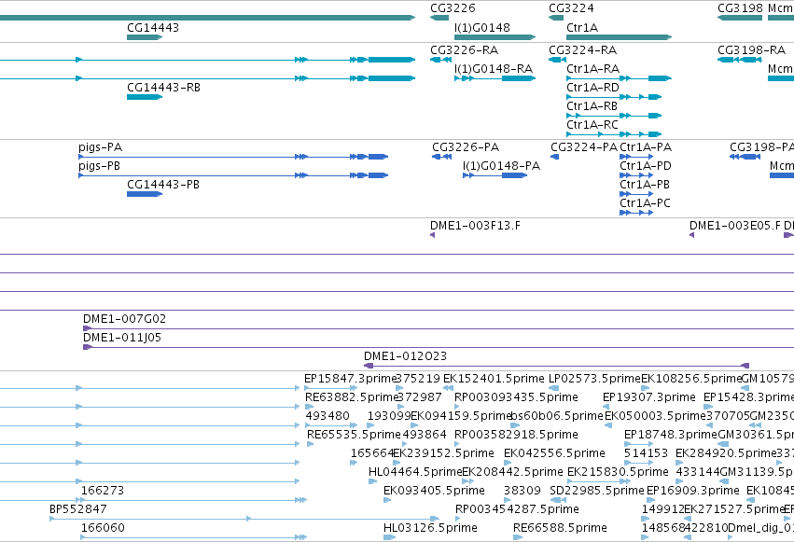Select l(1)G0148-RA transcript
Viewport: 794px width, 542px height.
(x=495, y=78)
